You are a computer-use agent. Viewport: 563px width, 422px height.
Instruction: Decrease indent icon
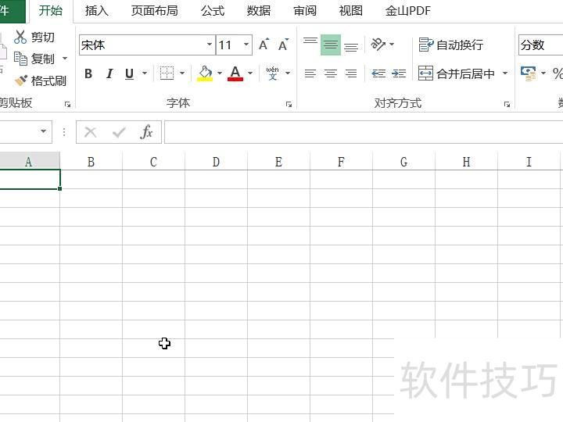[x=378, y=73]
